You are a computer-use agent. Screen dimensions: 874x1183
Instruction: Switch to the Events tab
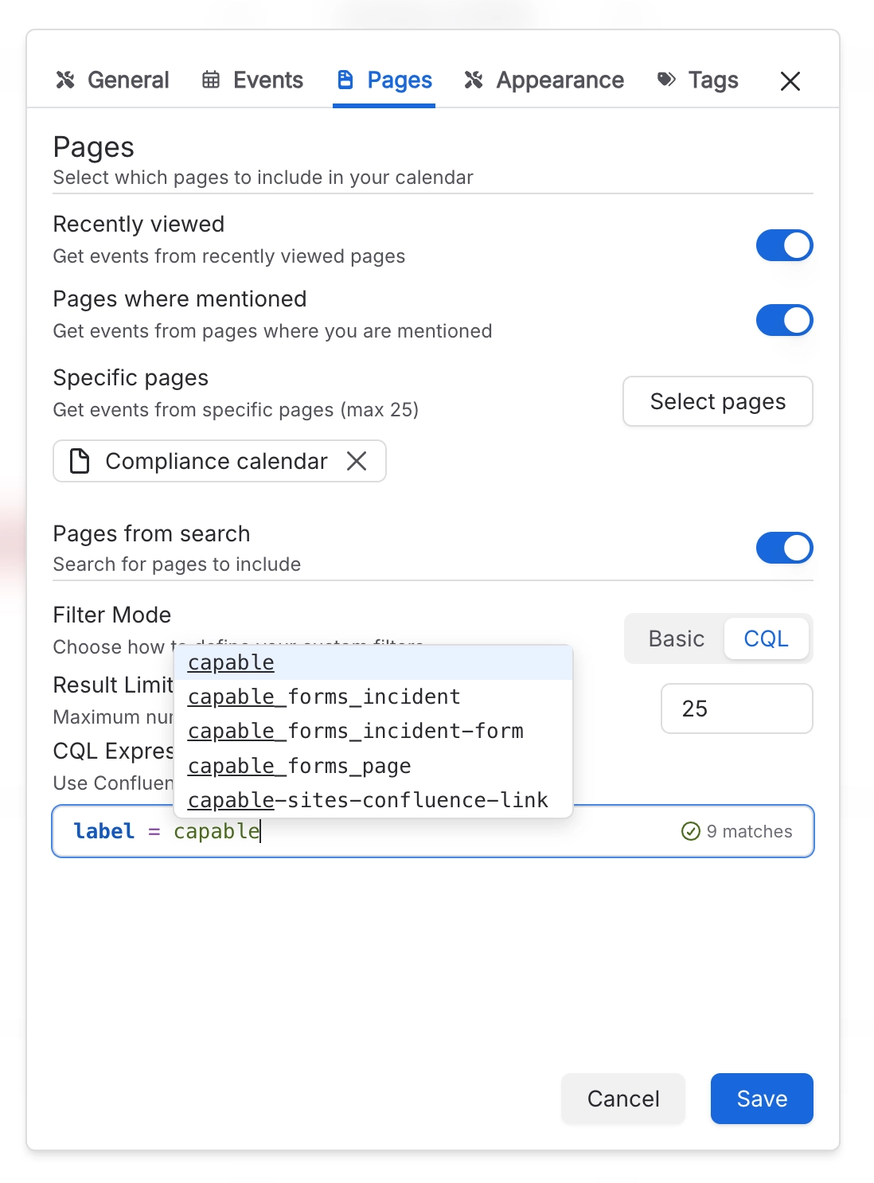pos(252,80)
